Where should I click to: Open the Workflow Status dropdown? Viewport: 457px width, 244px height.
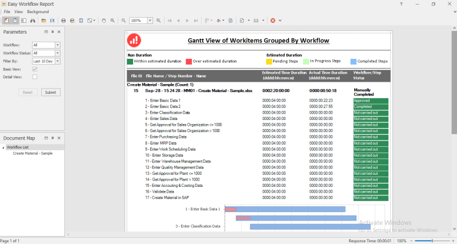pos(58,53)
